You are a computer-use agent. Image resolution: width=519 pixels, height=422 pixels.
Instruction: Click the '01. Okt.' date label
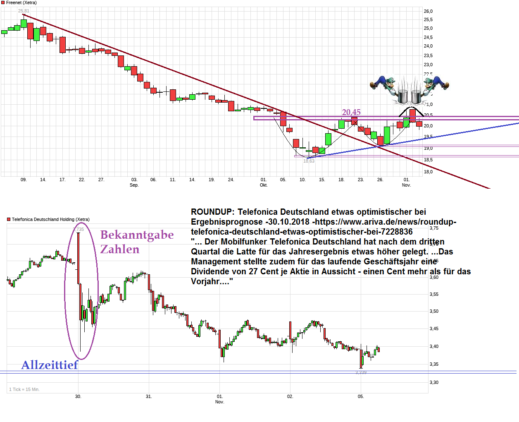point(264,182)
